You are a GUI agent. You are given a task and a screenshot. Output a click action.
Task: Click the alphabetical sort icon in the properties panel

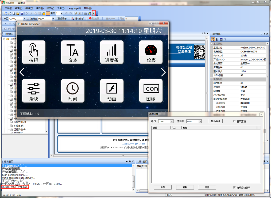(217, 39)
